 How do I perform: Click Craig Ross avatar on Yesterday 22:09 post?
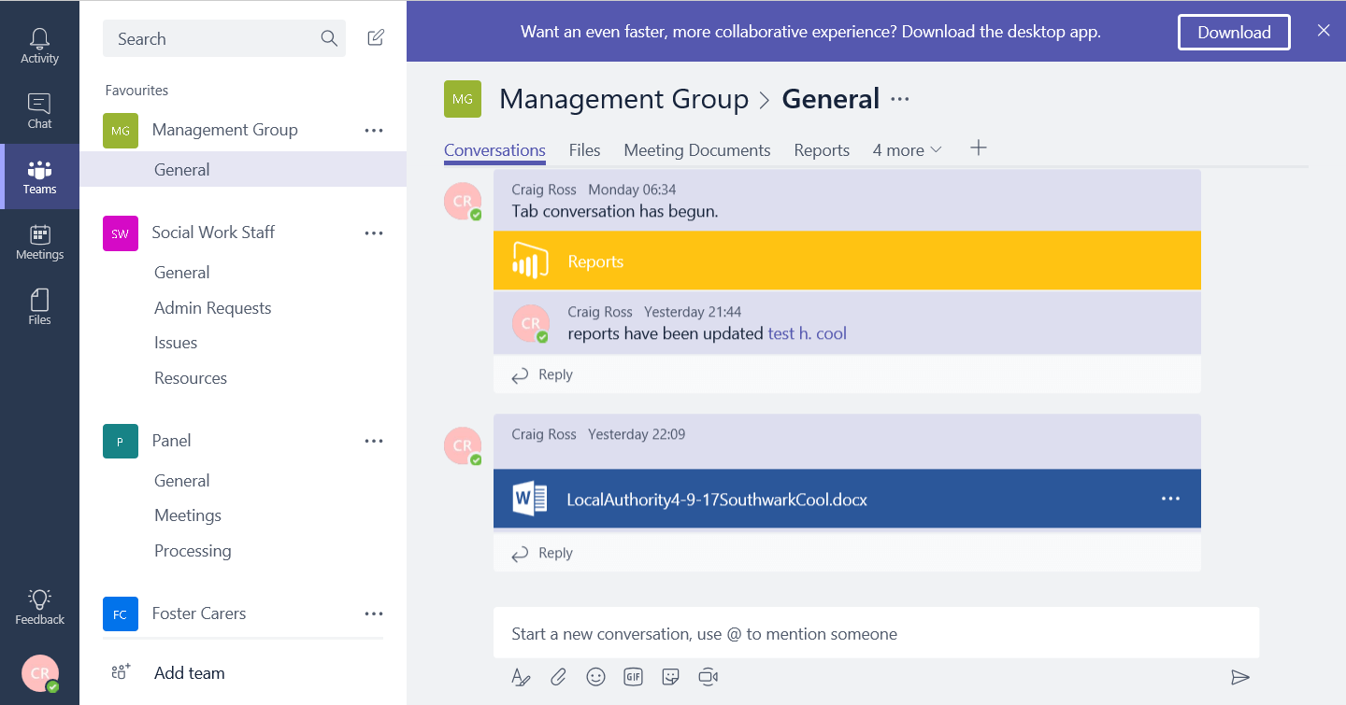point(463,445)
